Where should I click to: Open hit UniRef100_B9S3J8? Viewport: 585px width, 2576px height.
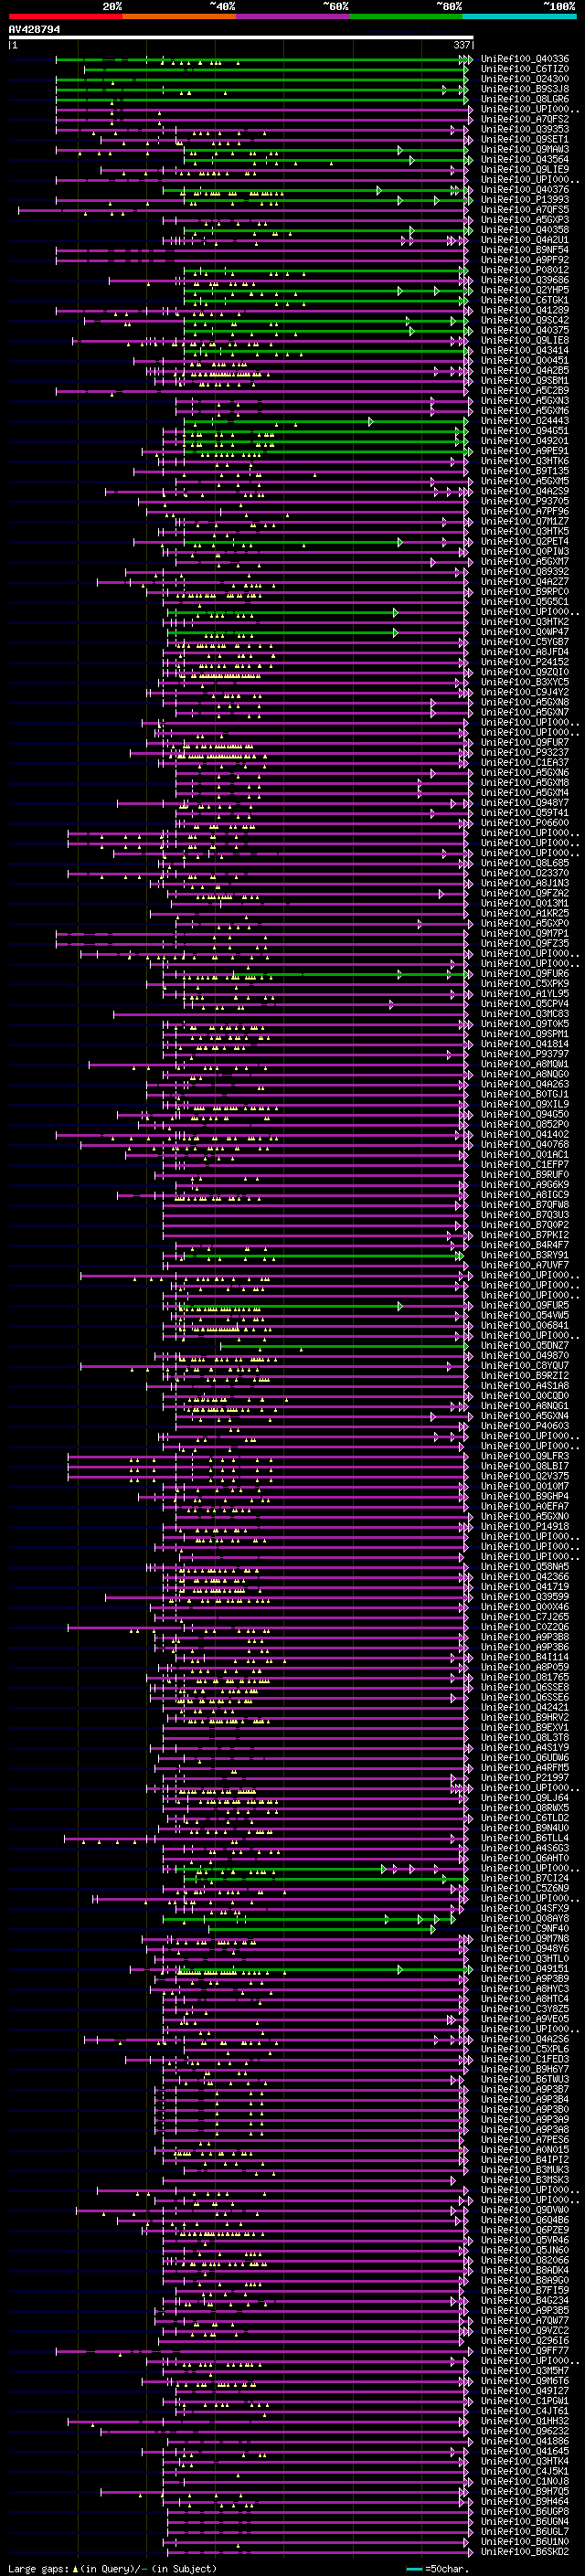tap(525, 89)
